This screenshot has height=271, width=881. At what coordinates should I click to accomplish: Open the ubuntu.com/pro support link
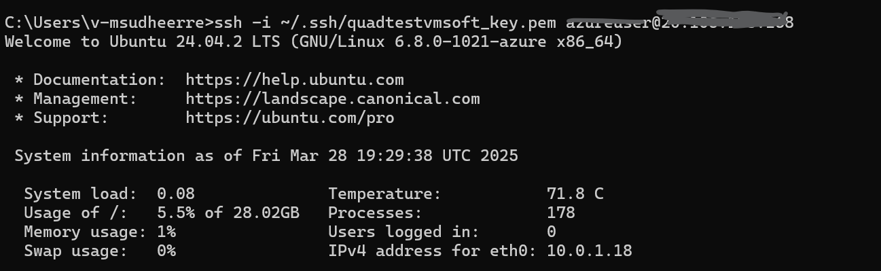click(289, 118)
